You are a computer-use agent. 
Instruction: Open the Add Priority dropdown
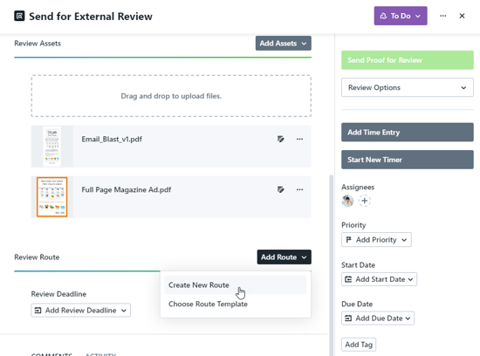click(376, 240)
